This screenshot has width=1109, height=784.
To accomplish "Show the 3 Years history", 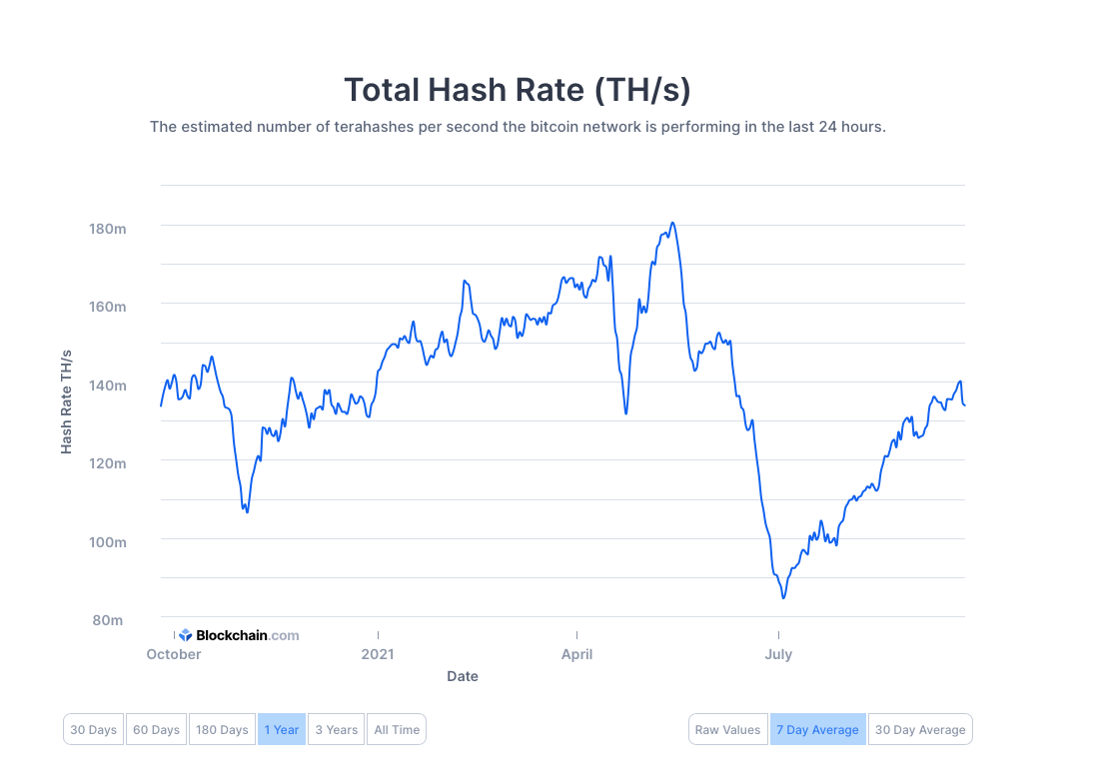I will pos(336,730).
